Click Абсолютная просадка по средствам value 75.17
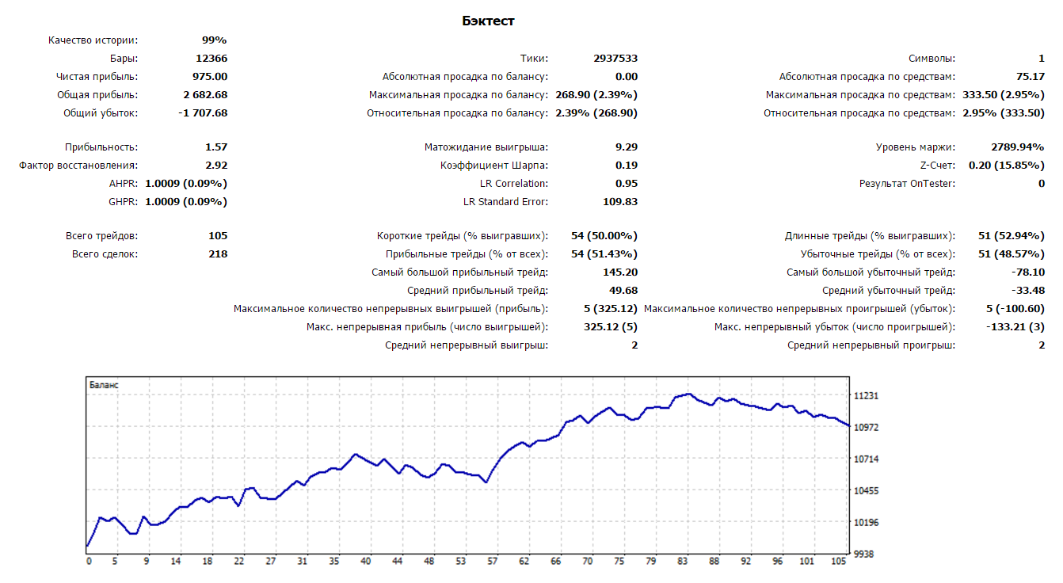This screenshot has width=1063, height=583. [x=1031, y=77]
